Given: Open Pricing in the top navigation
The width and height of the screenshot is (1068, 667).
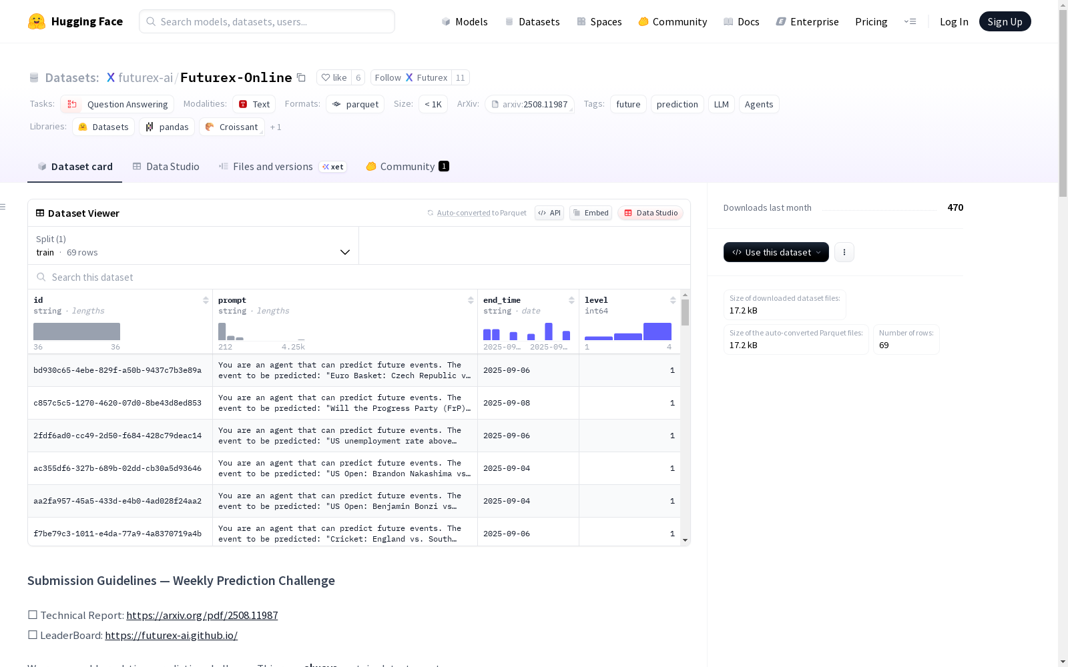Looking at the screenshot, I should 871,21.
